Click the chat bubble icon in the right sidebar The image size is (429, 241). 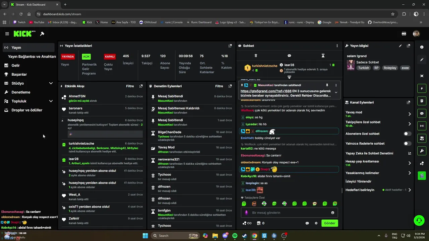click(x=422, y=113)
